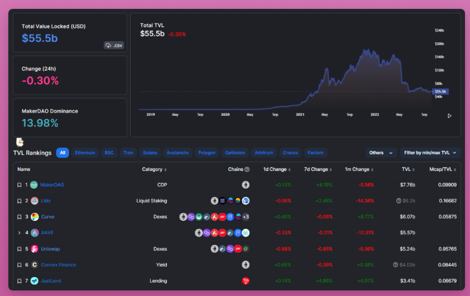Viewport: 470px width, 296px height.
Task: Click the Avalanche chain icon in AAVE row
Action: (x=214, y=233)
